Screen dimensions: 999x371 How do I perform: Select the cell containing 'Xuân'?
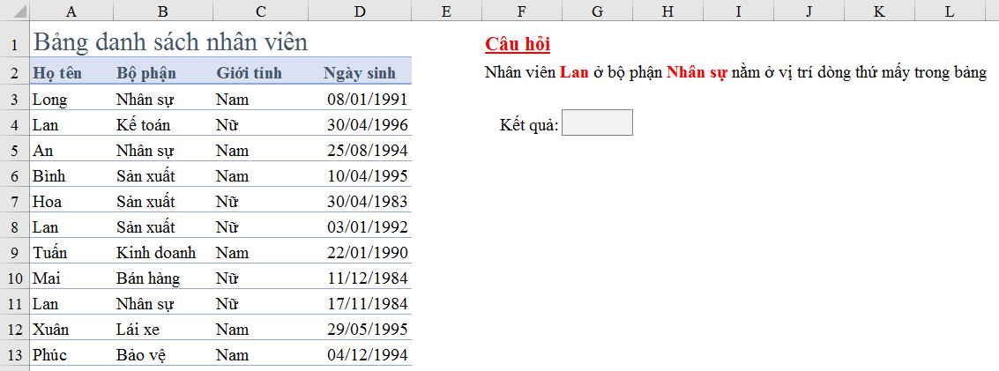[51, 330]
